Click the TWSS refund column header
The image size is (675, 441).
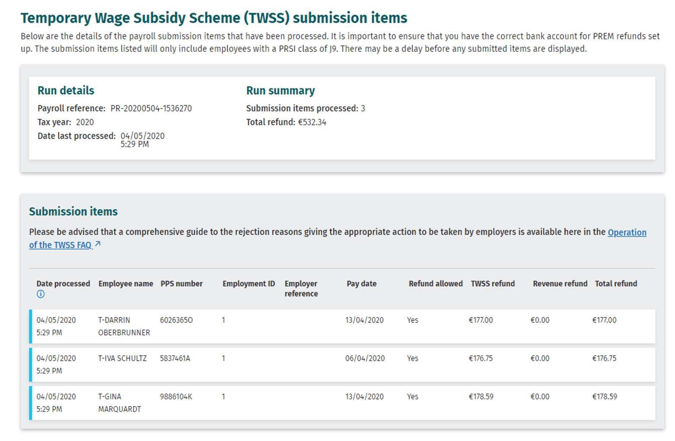click(x=493, y=283)
